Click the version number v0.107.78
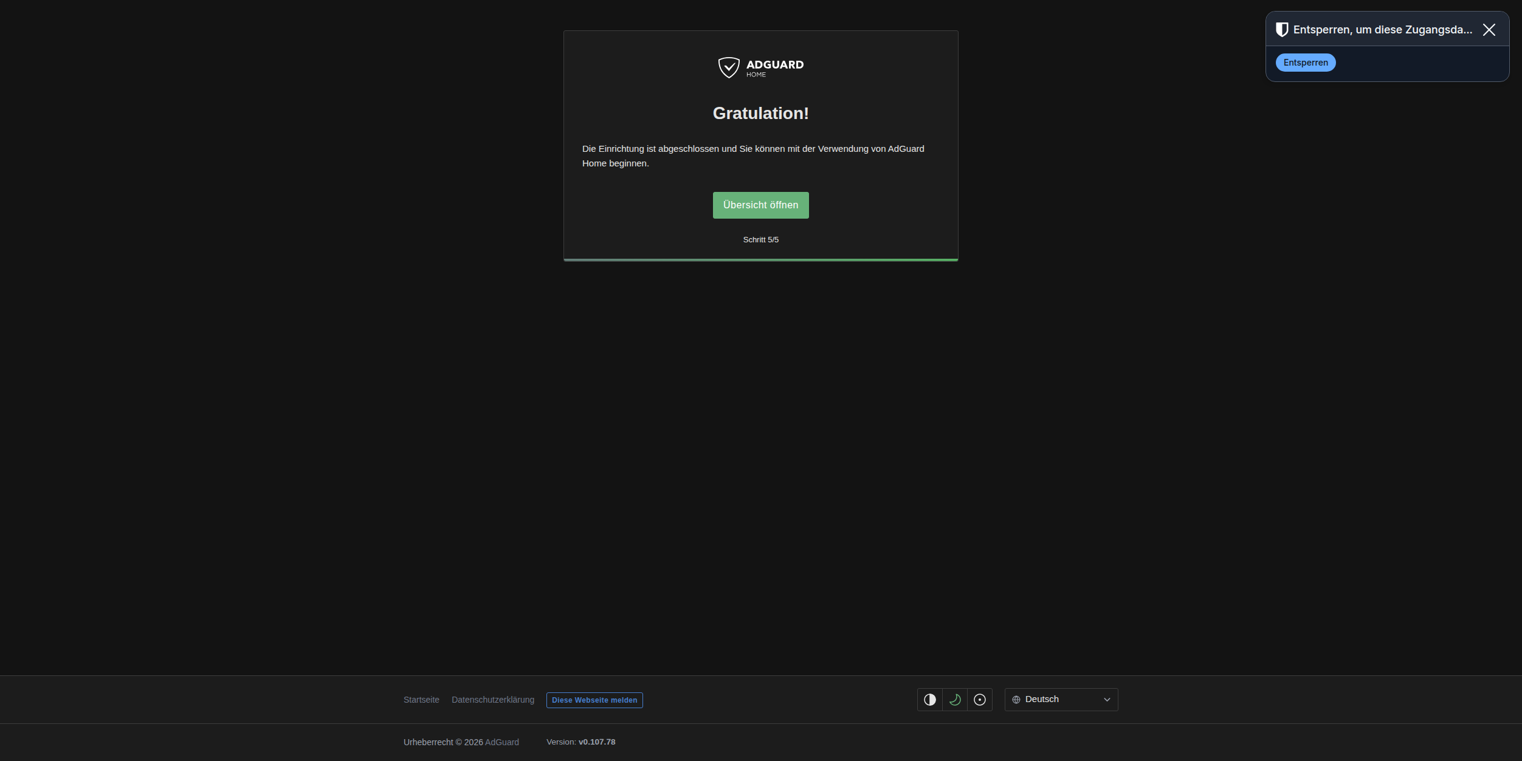Image resolution: width=1522 pixels, height=761 pixels. tap(597, 742)
